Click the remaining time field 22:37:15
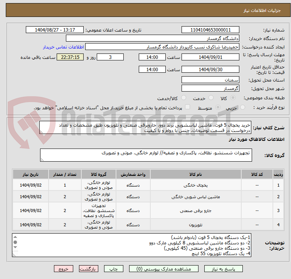Screen dimensions: 291x279 [70, 57]
